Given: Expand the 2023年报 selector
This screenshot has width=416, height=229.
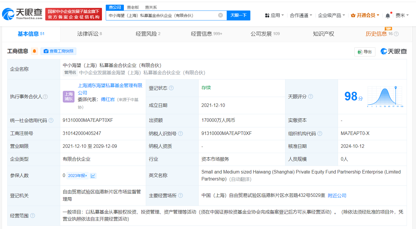Looking at the screenshot, I should (78, 175).
